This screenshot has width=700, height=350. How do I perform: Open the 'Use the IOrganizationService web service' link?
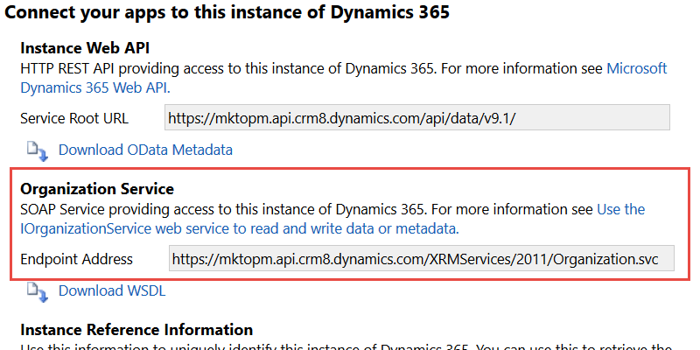[332, 220]
